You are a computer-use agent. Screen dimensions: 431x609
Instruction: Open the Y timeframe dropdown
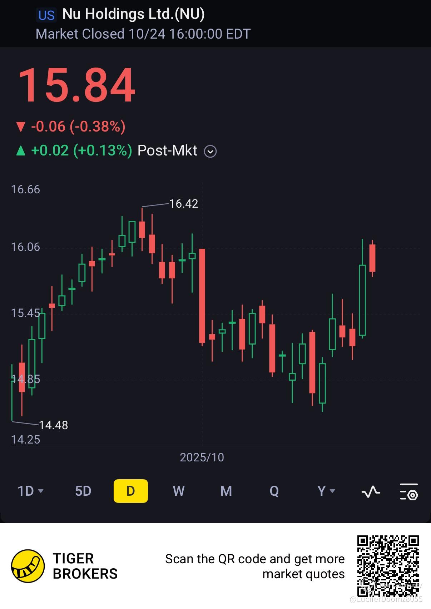pos(326,491)
